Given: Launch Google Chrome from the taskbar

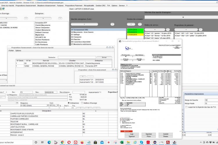Looking at the screenshot, I should 62,142.
